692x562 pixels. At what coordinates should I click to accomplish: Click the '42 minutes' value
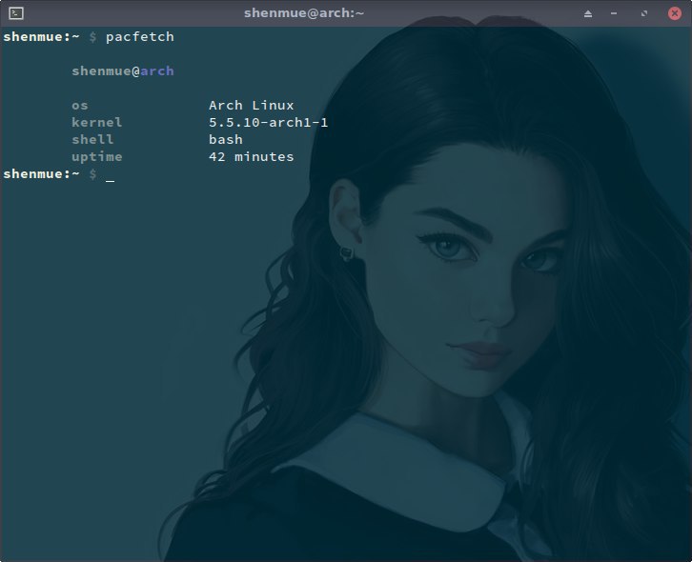(x=251, y=156)
